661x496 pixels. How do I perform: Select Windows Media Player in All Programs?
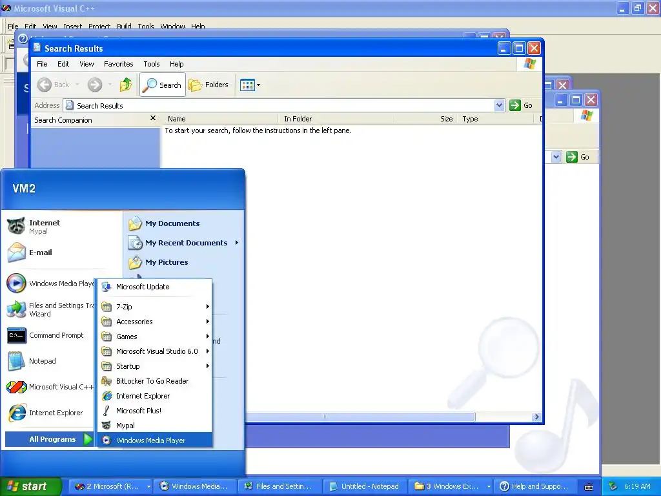155,440
